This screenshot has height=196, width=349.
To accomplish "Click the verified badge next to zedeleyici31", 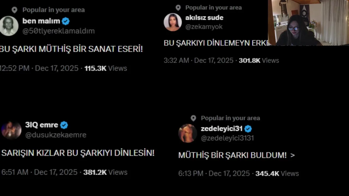I will 248,129.
